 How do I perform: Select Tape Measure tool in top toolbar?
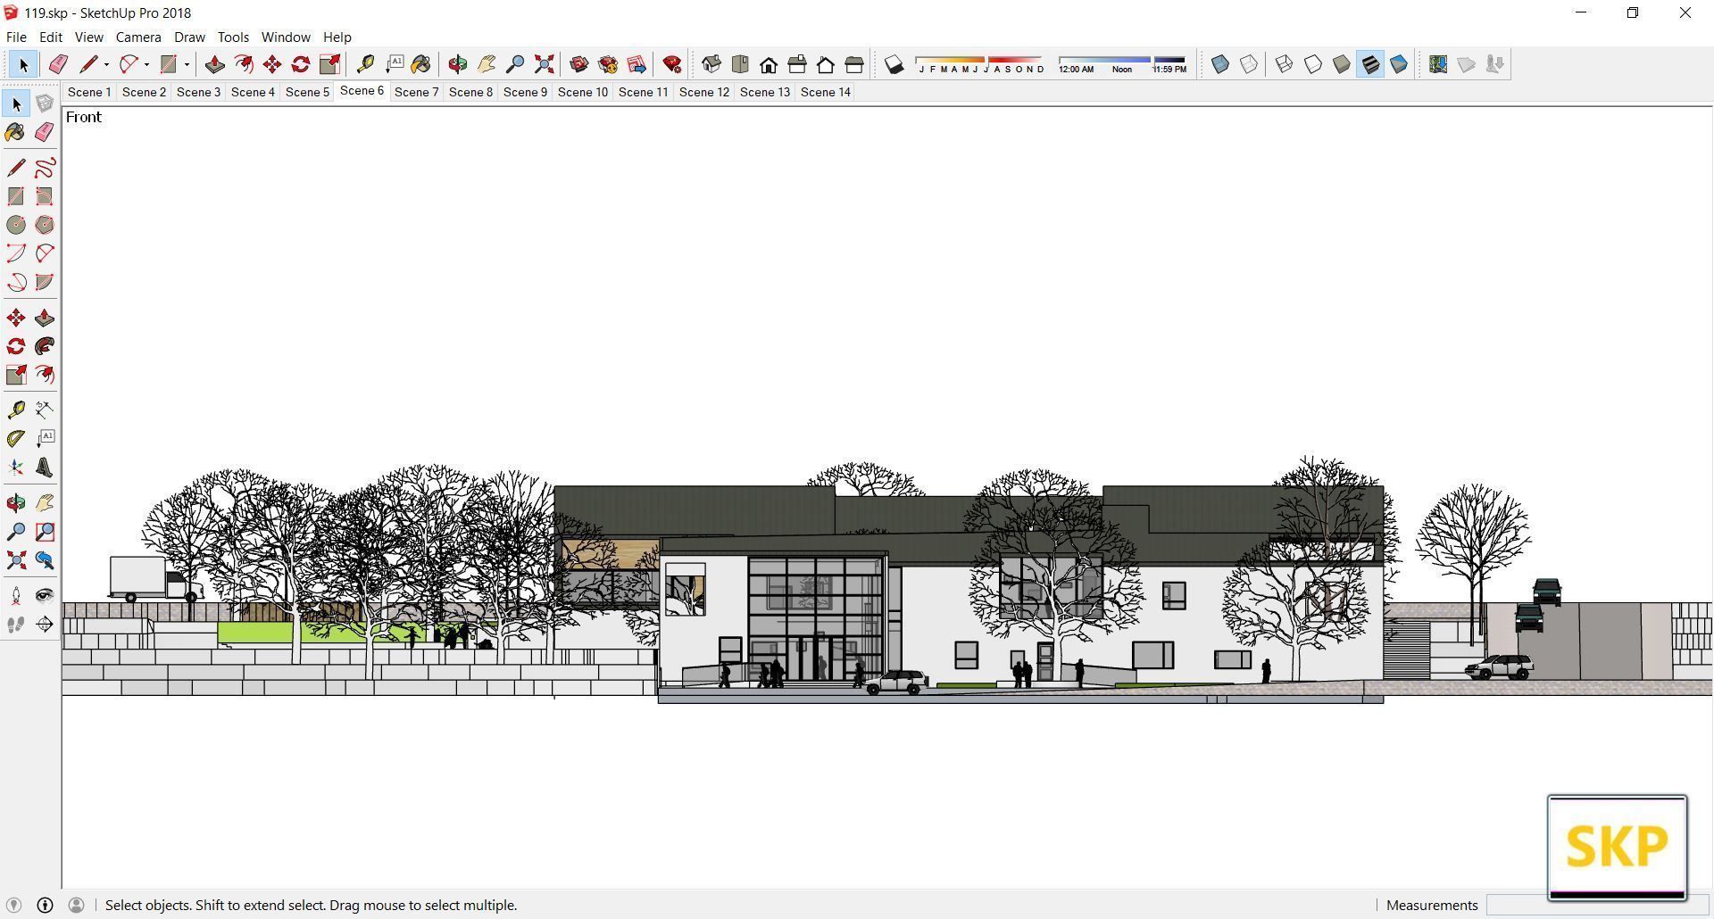[x=364, y=64]
